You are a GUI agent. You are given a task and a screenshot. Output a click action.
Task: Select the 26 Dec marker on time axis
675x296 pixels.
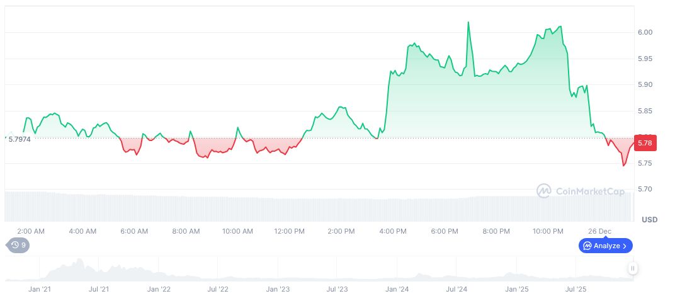pyautogui.click(x=599, y=231)
